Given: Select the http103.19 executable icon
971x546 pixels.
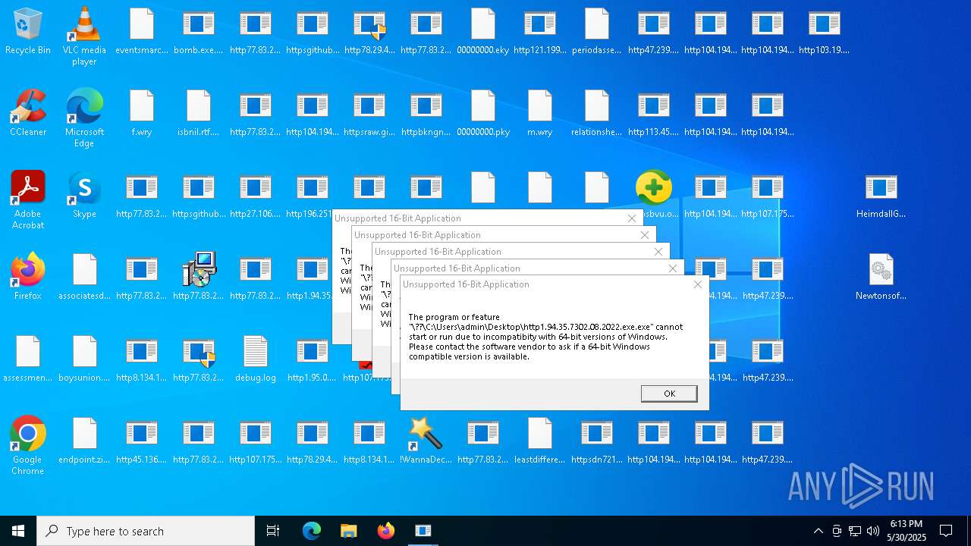Looking at the screenshot, I should [825, 32].
